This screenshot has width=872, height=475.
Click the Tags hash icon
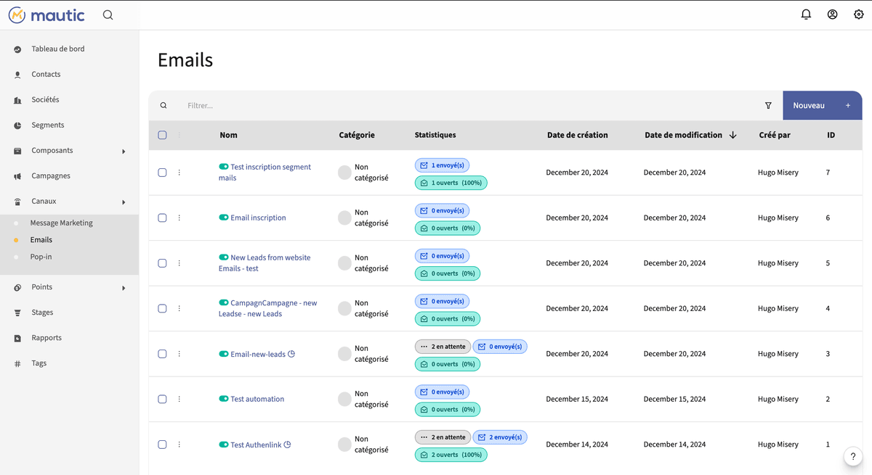(17, 363)
